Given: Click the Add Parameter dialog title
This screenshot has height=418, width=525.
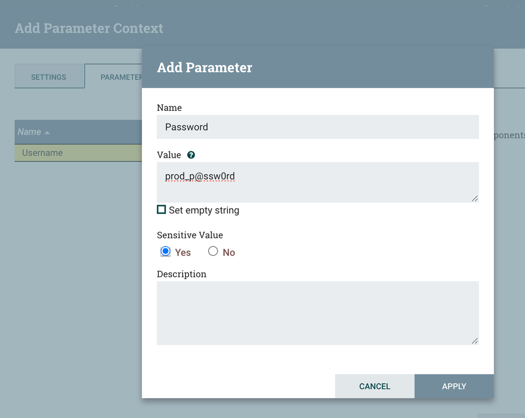Looking at the screenshot, I should 205,68.
